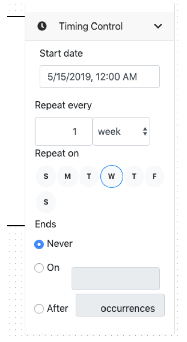Select Friday for the recurrence
187x342 pixels.
click(x=155, y=176)
